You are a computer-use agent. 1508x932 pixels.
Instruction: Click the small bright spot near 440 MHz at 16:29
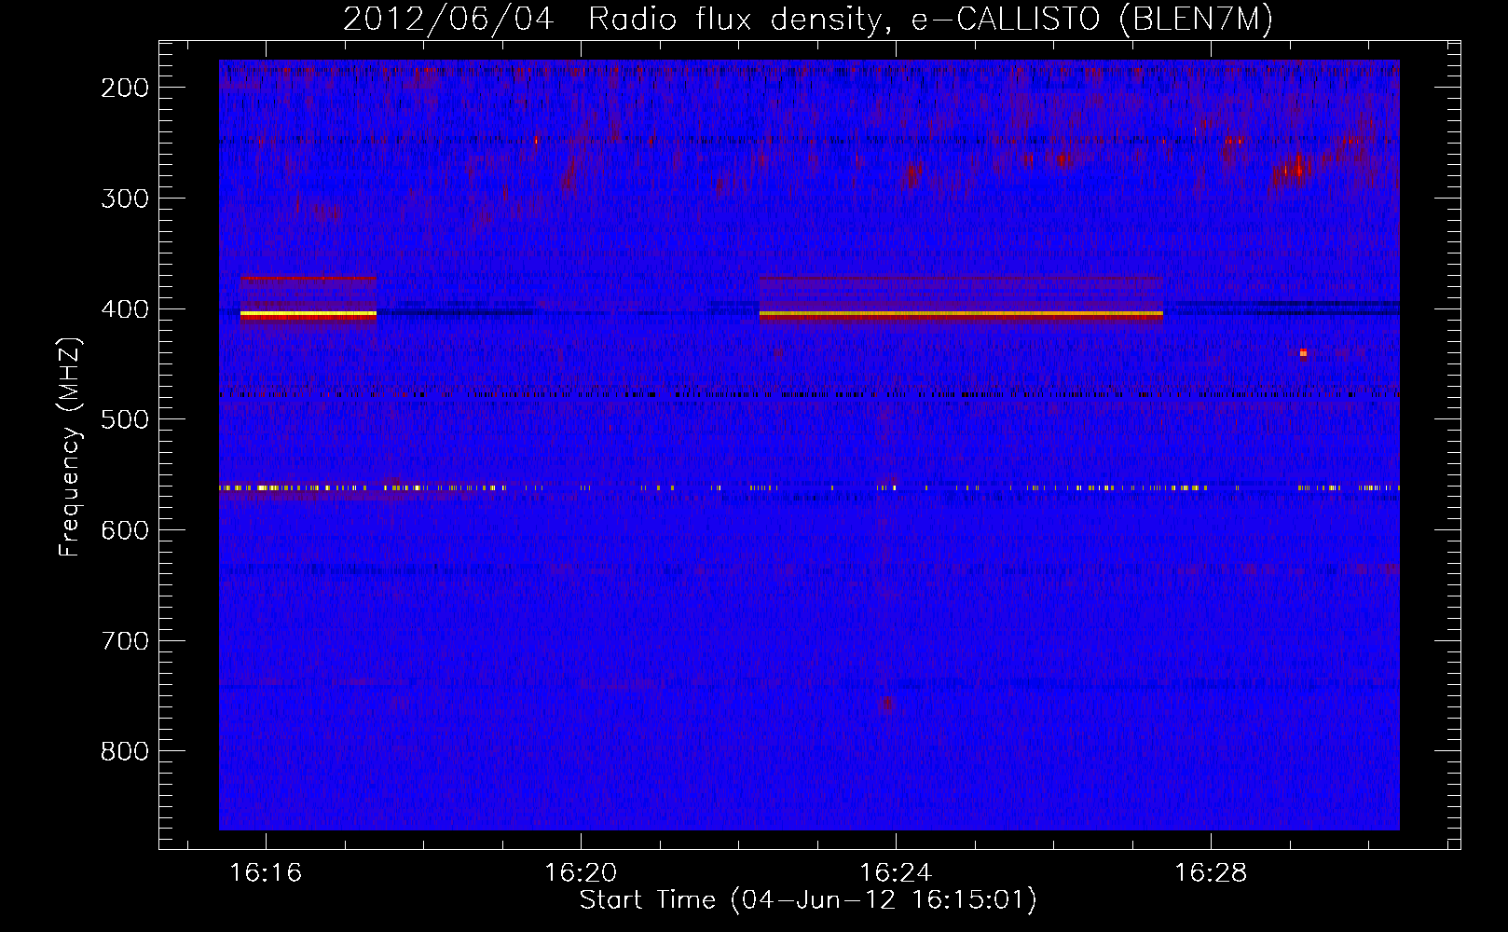click(x=1303, y=352)
